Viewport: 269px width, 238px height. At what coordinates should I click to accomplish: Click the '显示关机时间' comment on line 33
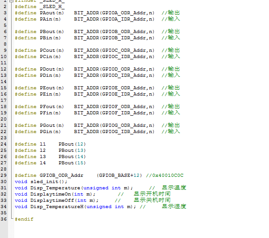coord(152,200)
